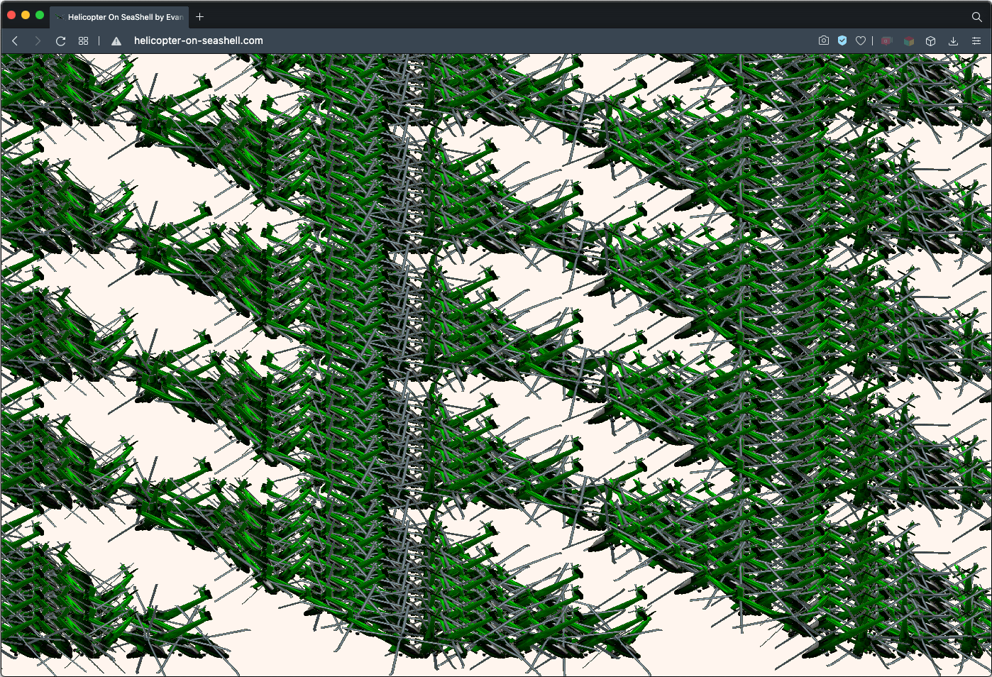
Task: Open the ad blocker shield settings
Action: point(842,40)
